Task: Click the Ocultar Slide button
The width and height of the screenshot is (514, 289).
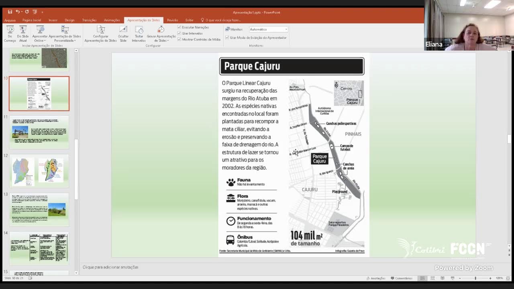Action: pyautogui.click(x=123, y=34)
